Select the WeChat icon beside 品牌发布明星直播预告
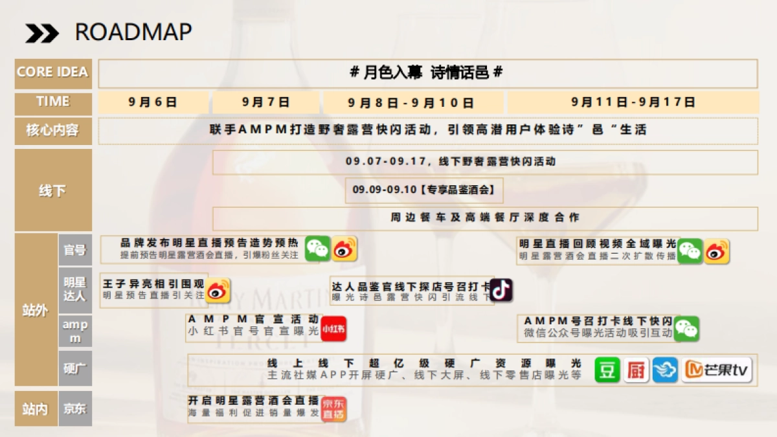 point(317,249)
